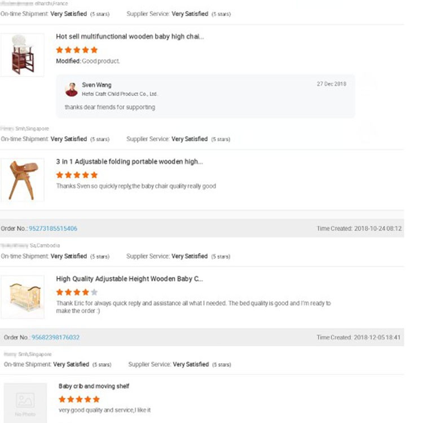Open the 'Baby crib and moving shelf' title
Screen dimensions: 423x423
(94, 386)
